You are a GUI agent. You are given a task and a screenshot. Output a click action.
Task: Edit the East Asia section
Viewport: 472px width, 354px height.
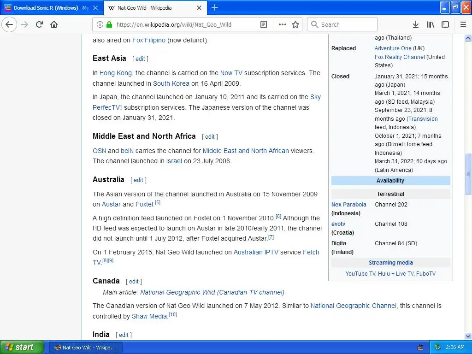pyautogui.click(x=140, y=59)
